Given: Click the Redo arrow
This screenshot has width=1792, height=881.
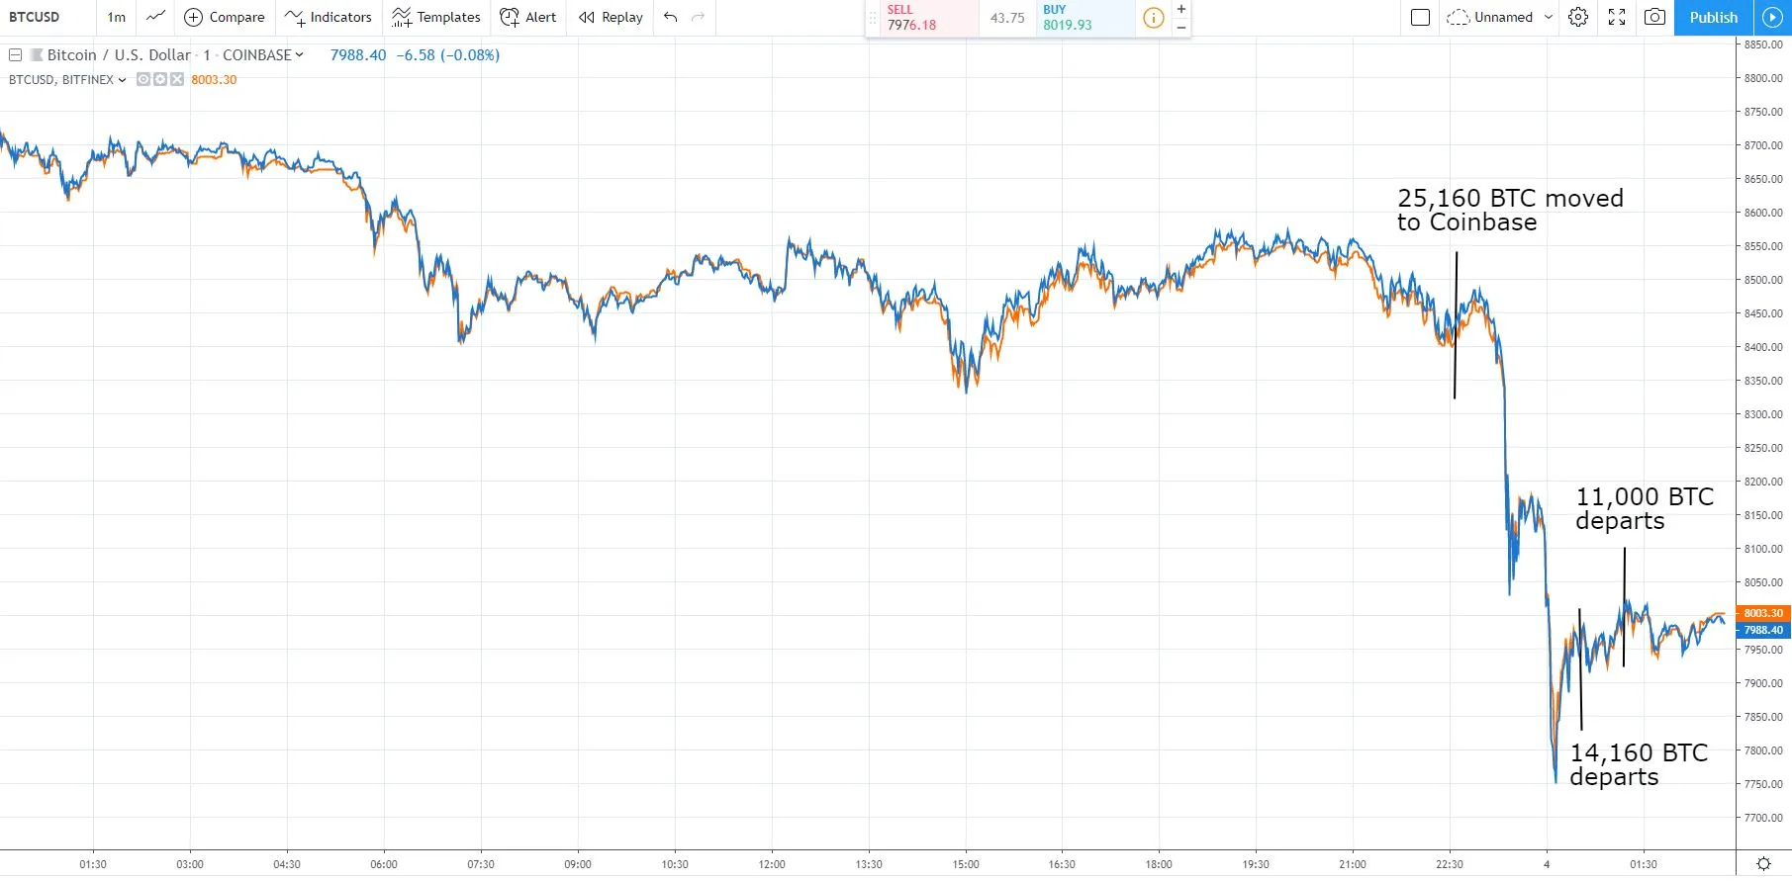Looking at the screenshot, I should [x=699, y=17].
